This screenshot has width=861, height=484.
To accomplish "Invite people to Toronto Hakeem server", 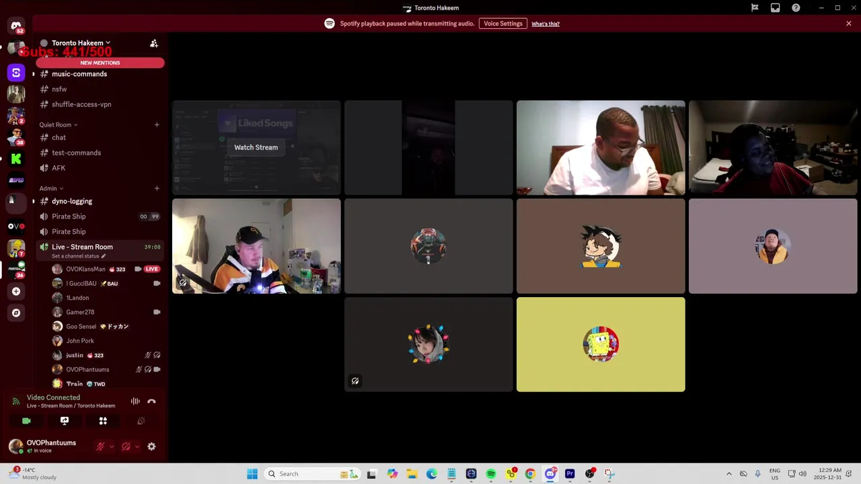I will (x=154, y=43).
